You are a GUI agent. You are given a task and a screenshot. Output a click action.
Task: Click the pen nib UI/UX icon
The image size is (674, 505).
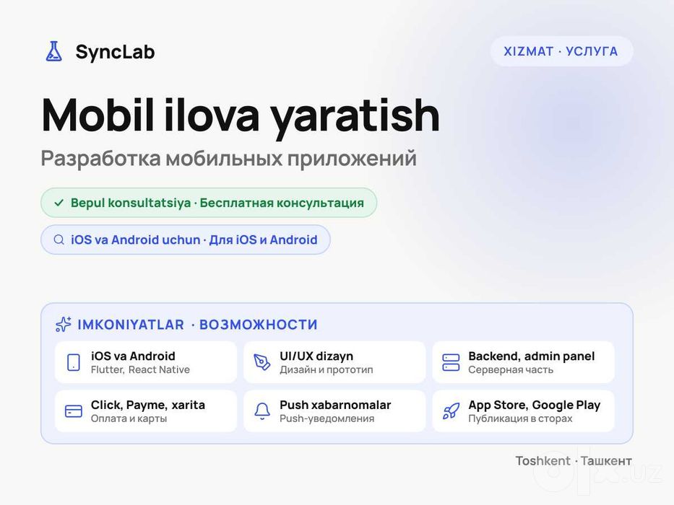262,362
